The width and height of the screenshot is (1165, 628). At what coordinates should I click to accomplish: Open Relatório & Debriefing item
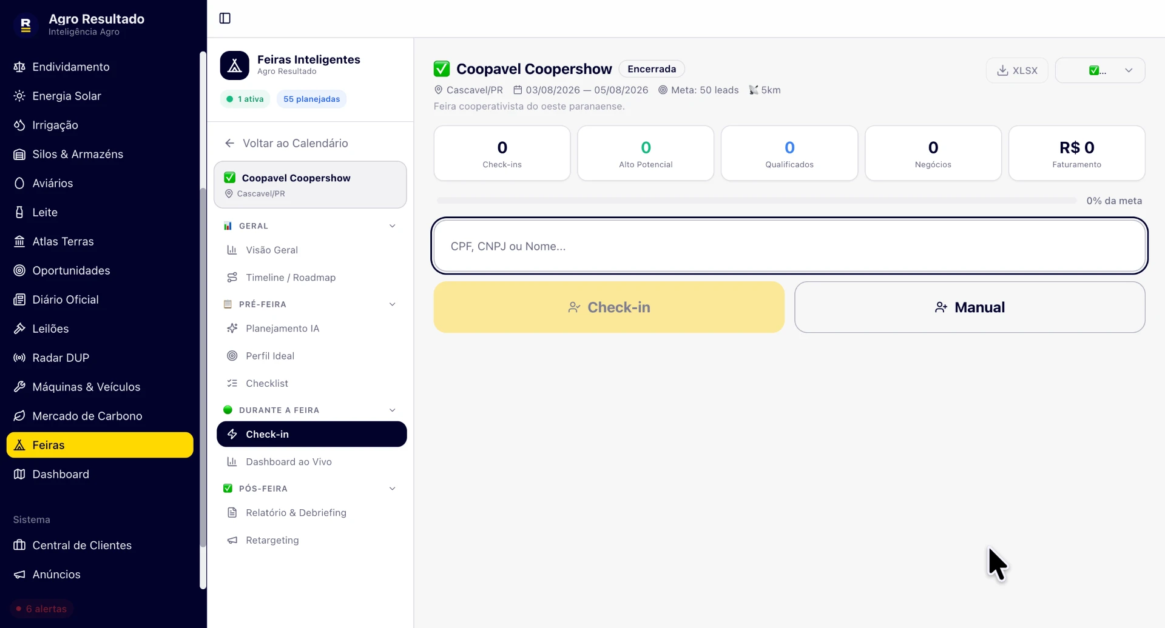pyautogui.click(x=311, y=513)
